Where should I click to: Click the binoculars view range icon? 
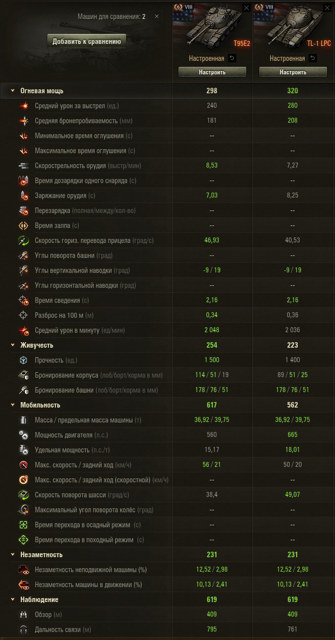click(x=23, y=615)
